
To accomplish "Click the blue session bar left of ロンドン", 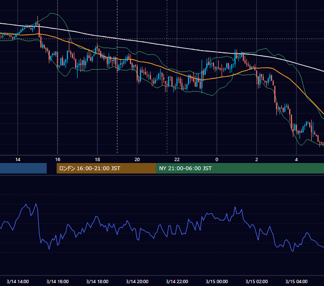I will click(x=23, y=168).
